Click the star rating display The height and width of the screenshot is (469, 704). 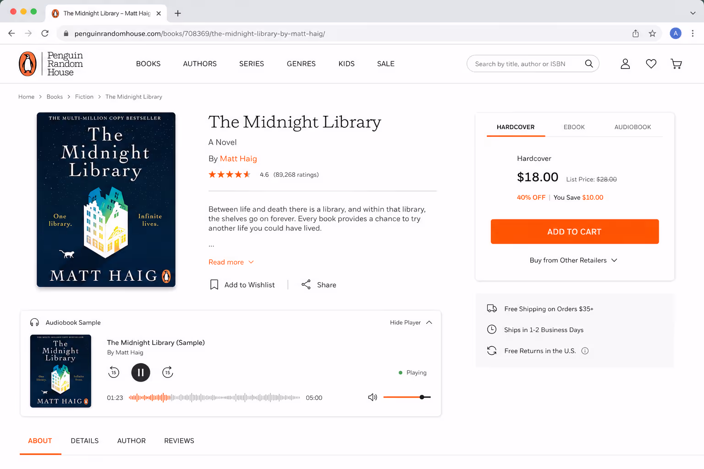pos(230,175)
